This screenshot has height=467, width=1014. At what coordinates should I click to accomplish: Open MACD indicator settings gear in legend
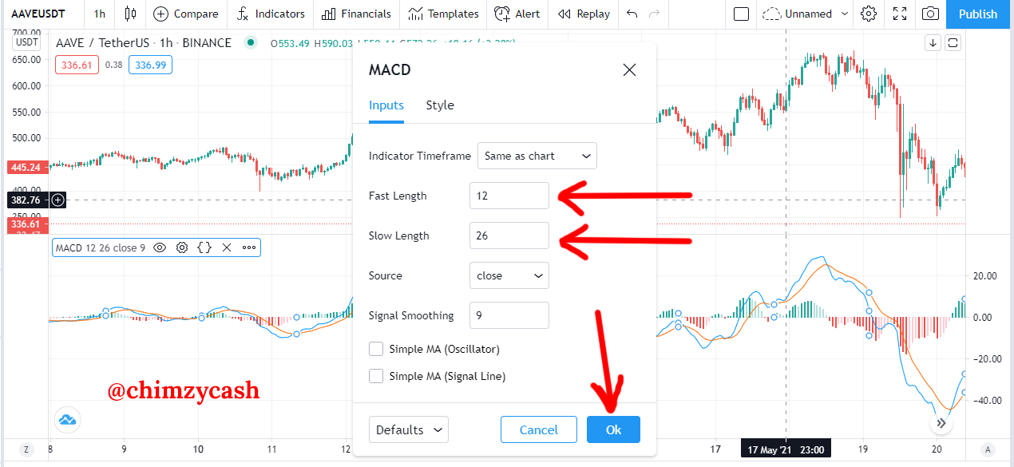[182, 247]
